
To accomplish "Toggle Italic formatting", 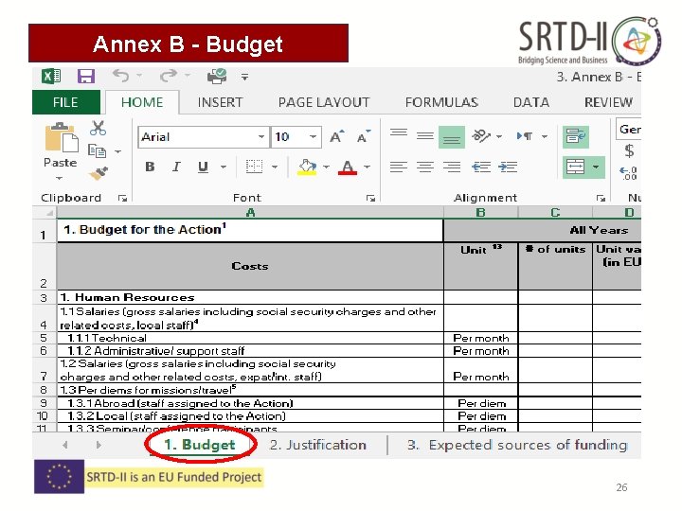I will click(x=176, y=167).
